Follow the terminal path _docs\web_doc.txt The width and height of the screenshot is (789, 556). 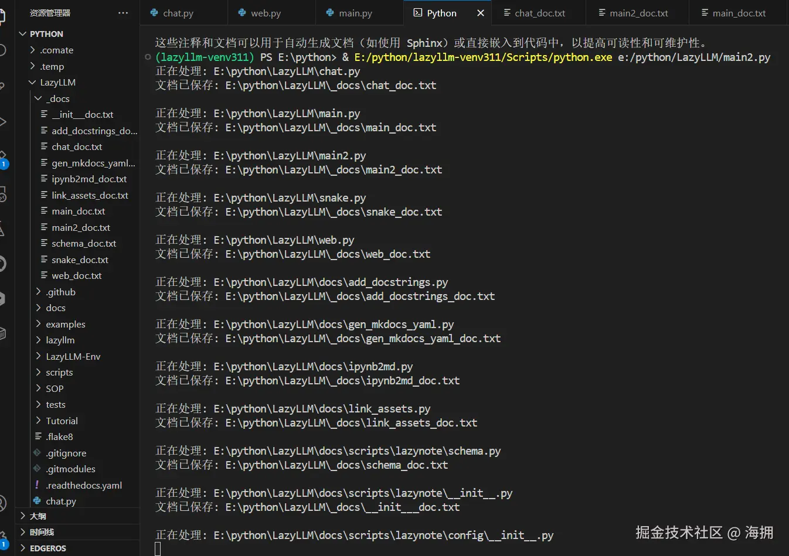328,254
